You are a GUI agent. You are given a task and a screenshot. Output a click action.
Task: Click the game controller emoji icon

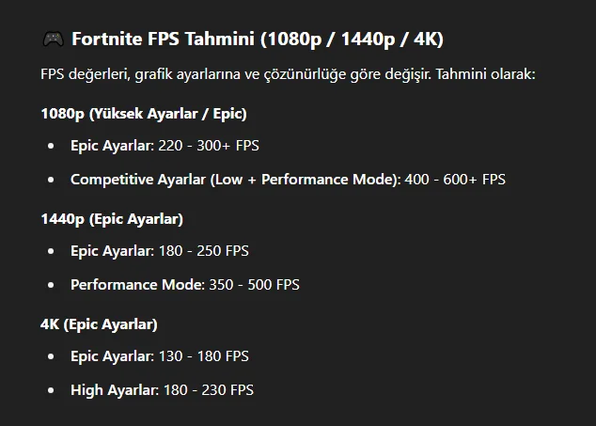tap(53, 39)
